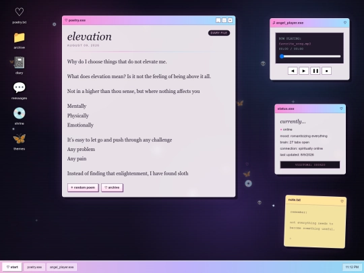Maximize the poetry.exe window
364x273 pixels.
coord(224,20)
